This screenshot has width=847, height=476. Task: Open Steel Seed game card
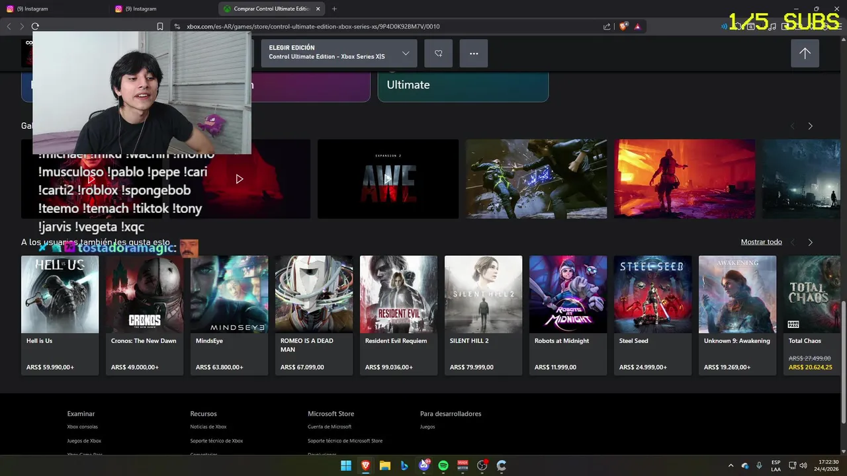coord(652,315)
